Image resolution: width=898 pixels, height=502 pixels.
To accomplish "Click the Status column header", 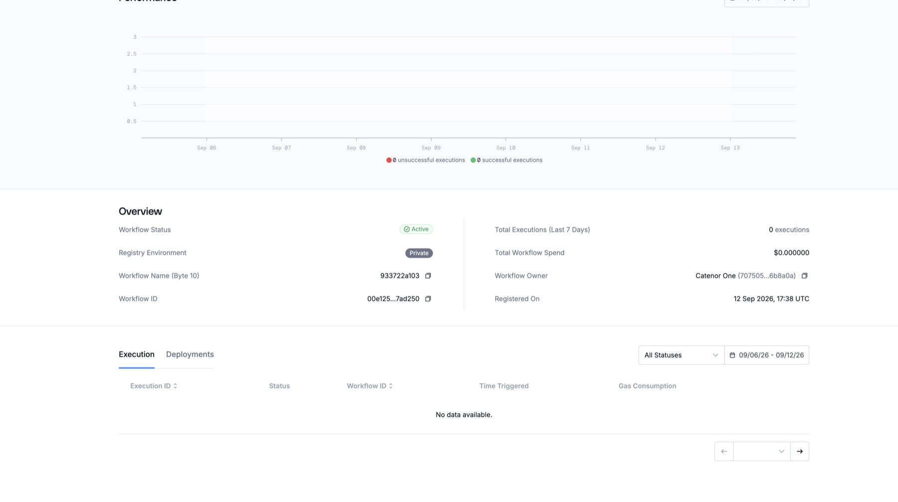I will 279,386.
